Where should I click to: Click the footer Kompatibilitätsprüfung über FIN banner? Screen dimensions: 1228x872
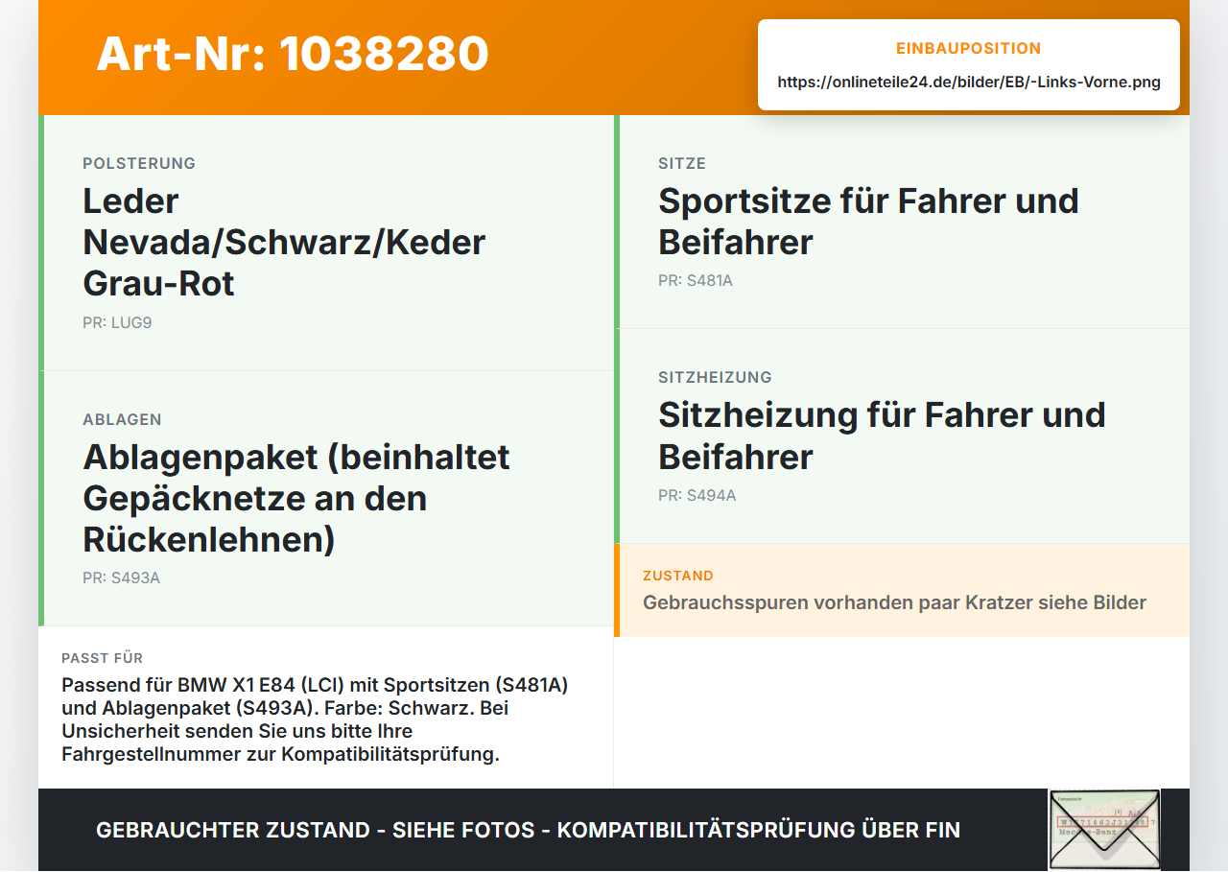point(528,831)
